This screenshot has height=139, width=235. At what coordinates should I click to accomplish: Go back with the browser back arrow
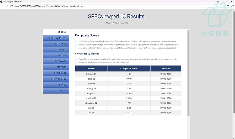[2, 6]
